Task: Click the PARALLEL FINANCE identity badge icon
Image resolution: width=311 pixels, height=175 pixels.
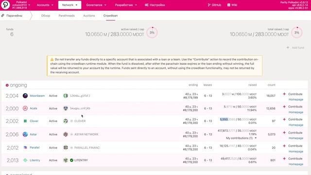Action: click(71, 148)
